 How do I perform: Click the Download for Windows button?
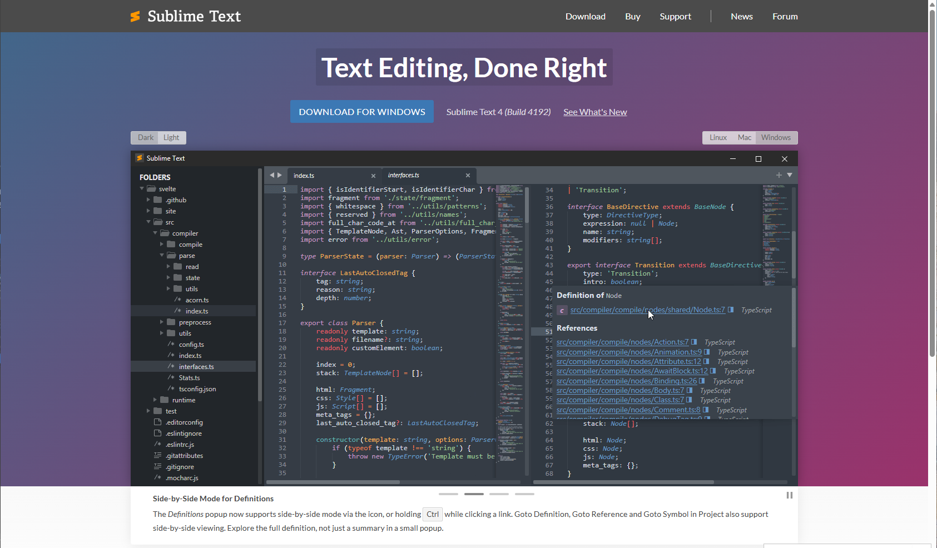point(362,112)
